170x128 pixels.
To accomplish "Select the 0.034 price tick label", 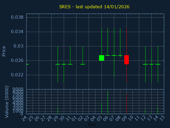I will click(x=17, y=32).
